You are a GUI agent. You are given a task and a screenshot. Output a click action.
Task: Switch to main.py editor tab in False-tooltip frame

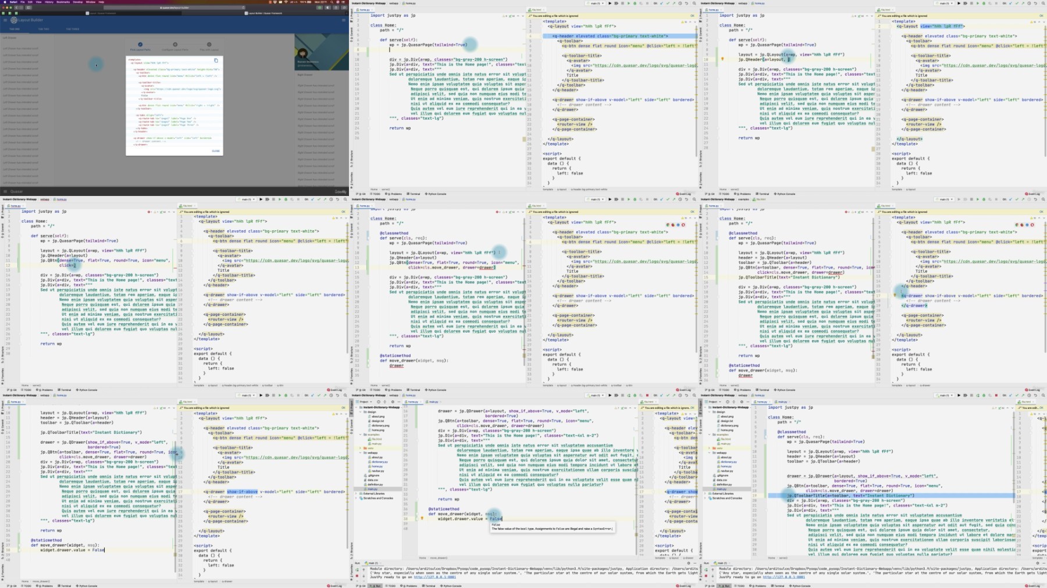pos(433,402)
